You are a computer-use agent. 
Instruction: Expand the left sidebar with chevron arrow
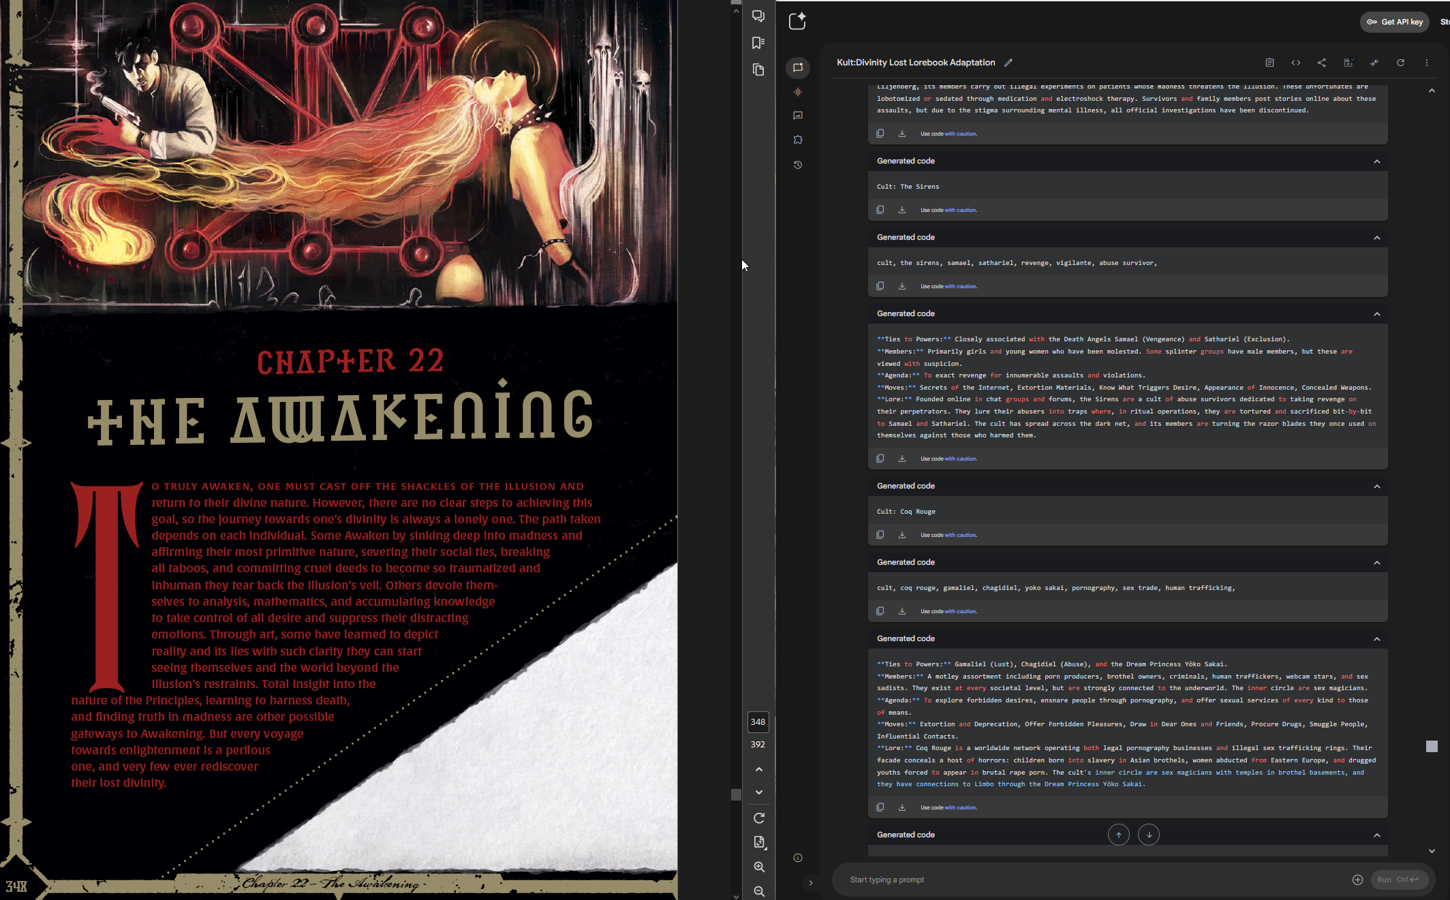[x=811, y=883]
